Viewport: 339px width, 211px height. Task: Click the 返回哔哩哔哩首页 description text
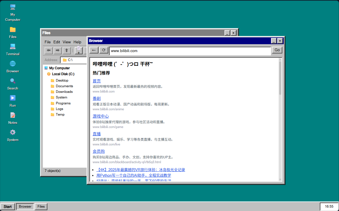pos(128,87)
